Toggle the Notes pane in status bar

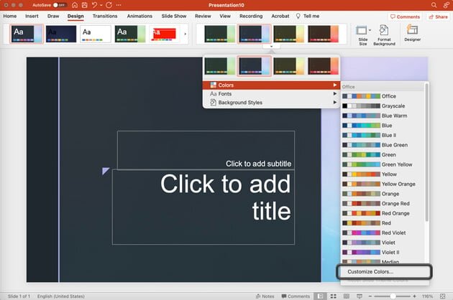(264, 296)
